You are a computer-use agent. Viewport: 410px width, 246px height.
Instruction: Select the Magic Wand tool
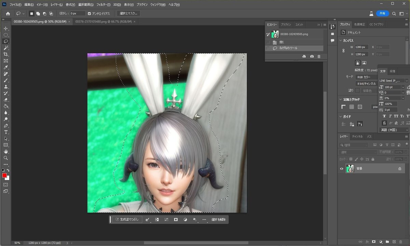click(6, 48)
